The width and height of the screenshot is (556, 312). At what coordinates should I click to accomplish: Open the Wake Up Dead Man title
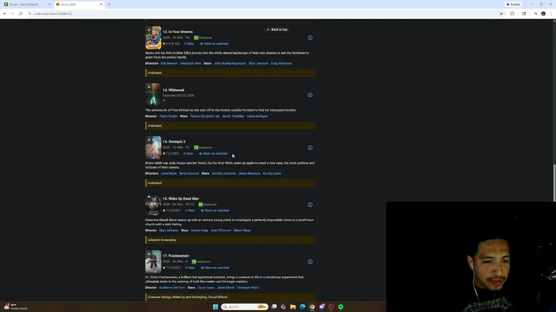(x=181, y=198)
